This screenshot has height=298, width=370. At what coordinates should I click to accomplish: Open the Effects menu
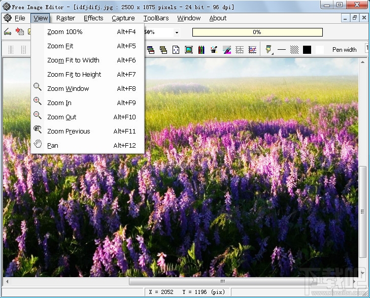pos(93,18)
